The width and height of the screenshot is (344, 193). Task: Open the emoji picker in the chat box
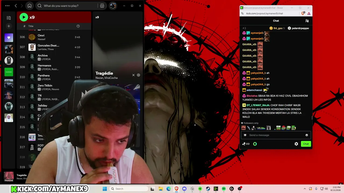(307, 135)
